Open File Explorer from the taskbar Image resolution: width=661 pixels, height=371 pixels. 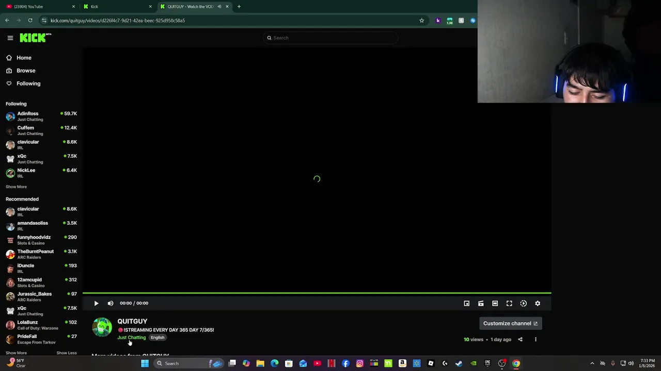pos(260,363)
